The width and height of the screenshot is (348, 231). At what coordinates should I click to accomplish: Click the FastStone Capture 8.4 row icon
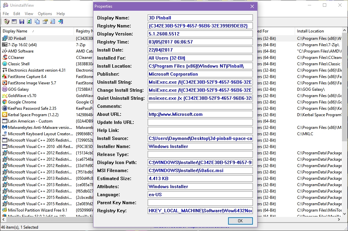tap(5, 77)
